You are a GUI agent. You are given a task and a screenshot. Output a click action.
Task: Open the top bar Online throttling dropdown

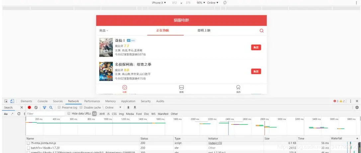pos(213,3)
